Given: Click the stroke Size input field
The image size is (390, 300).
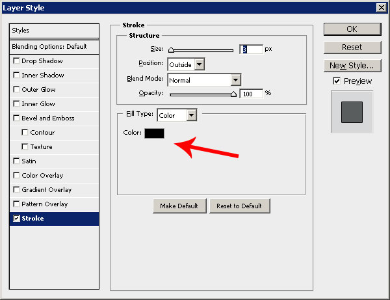Looking at the screenshot, I should [x=252, y=49].
